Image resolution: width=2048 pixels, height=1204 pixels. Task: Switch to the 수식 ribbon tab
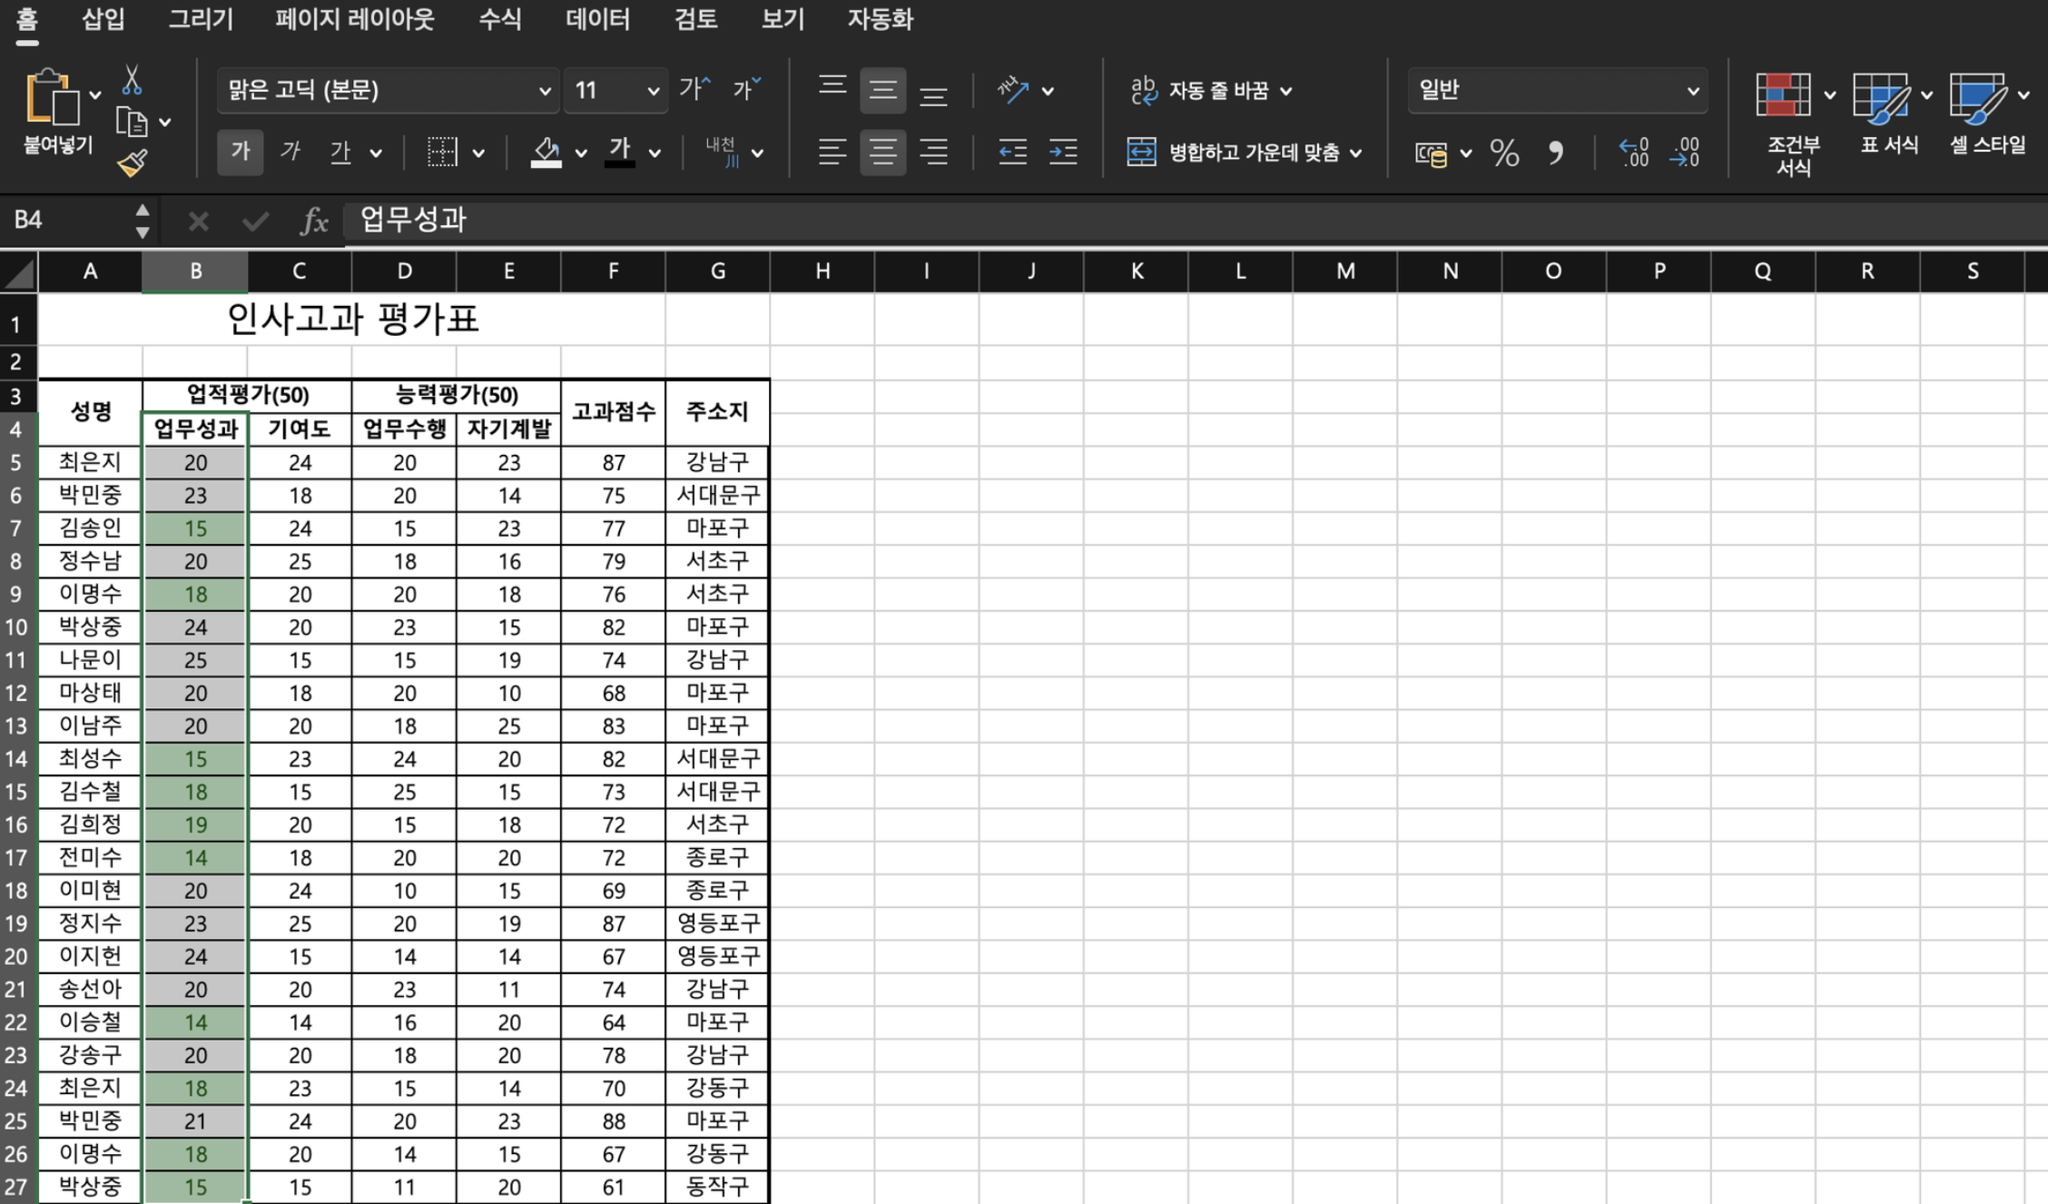[x=499, y=19]
